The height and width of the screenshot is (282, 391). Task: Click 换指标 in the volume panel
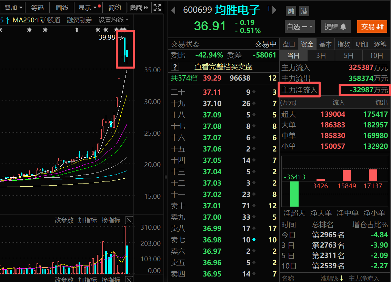click(x=111, y=220)
